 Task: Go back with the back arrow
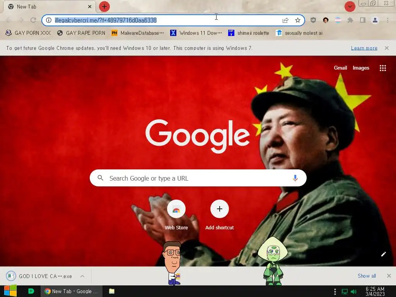pyautogui.click(x=9, y=20)
